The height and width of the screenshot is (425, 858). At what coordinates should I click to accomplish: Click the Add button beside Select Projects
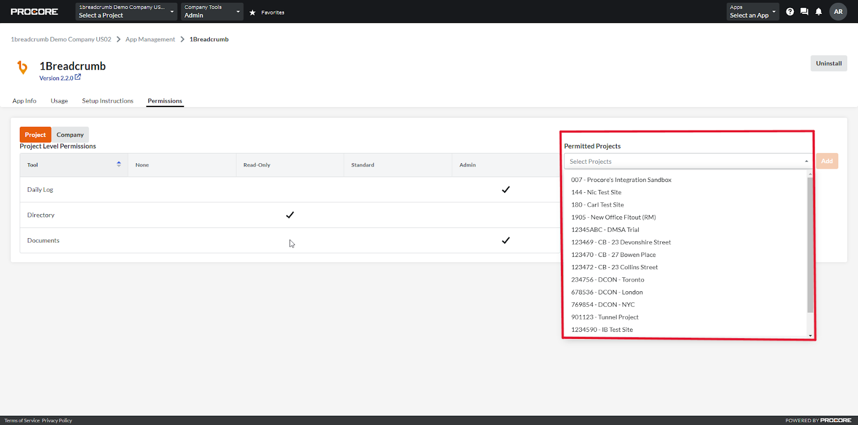(827, 161)
